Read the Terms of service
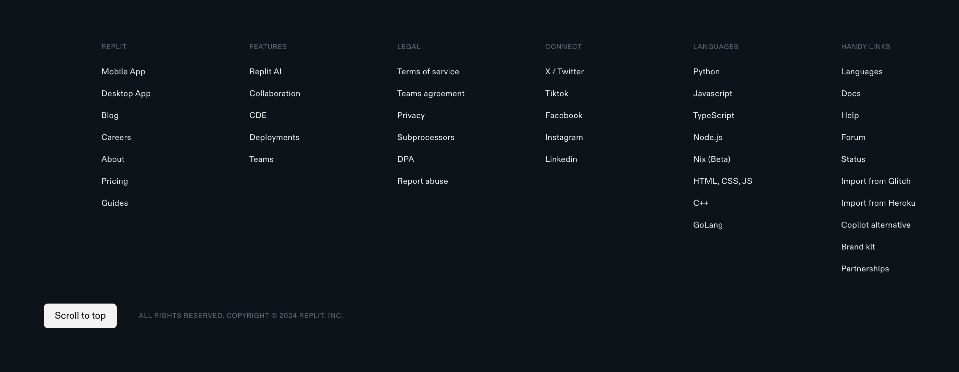 point(428,72)
